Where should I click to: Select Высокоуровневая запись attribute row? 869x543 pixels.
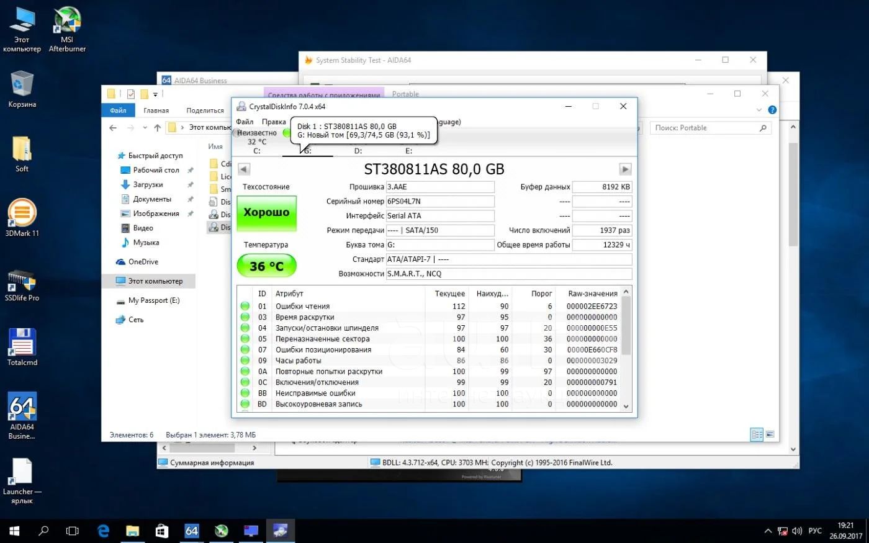tap(429, 404)
